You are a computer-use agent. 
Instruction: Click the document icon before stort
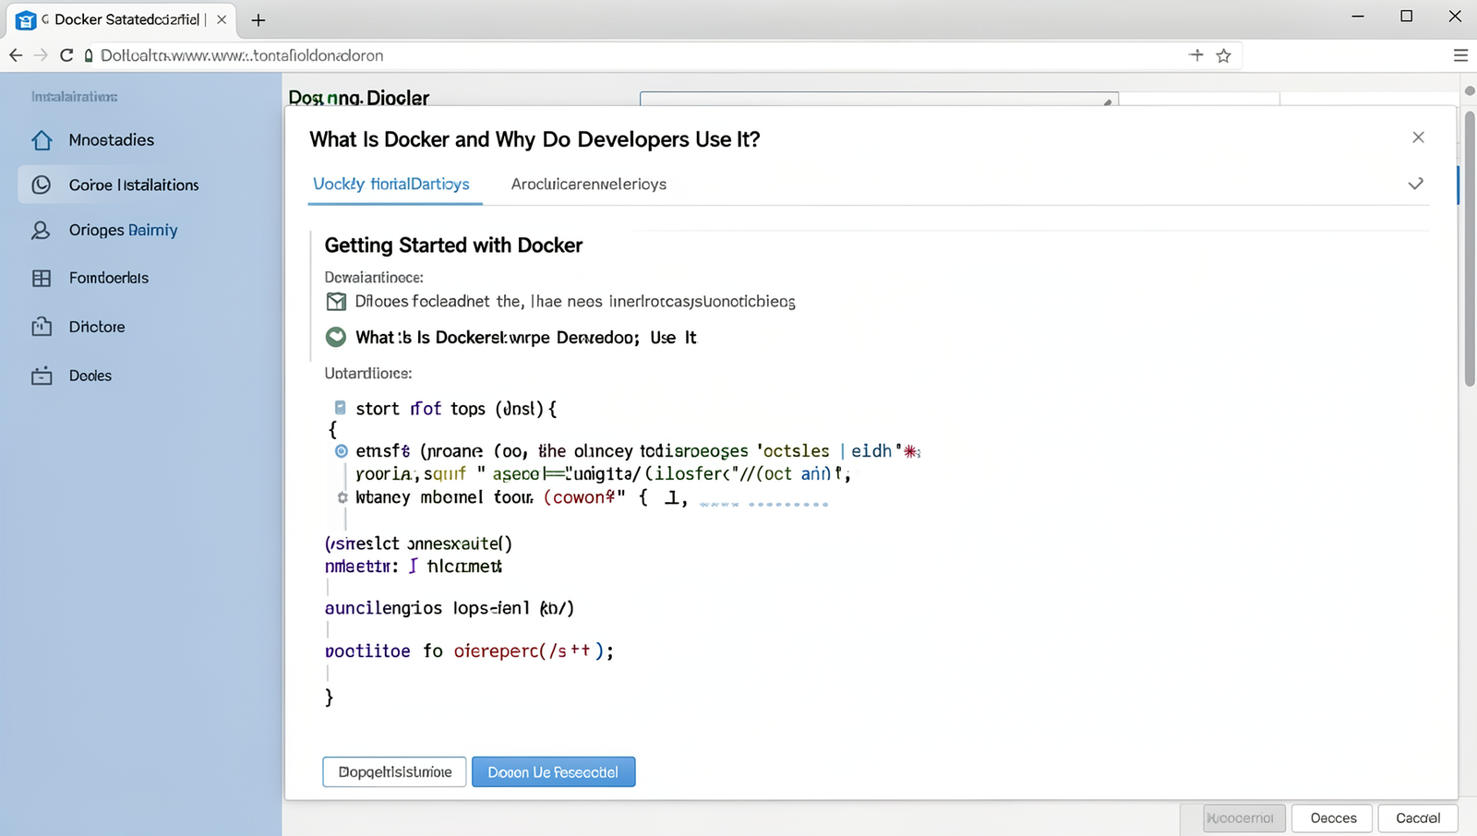(x=340, y=407)
